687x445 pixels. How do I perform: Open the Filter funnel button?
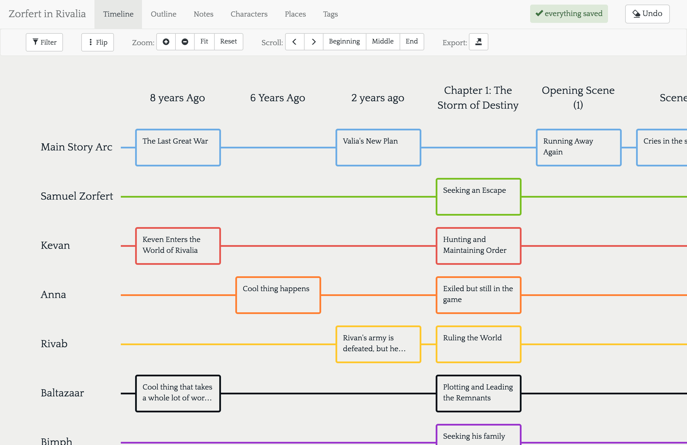pyautogui.click(x=44, y=42)
